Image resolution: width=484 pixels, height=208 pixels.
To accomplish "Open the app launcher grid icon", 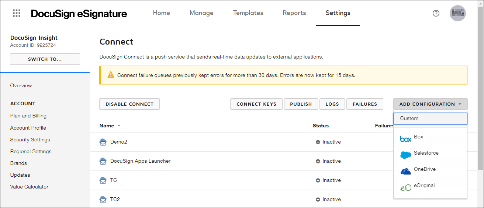I will pyautogui.click(x=17, y=13).
